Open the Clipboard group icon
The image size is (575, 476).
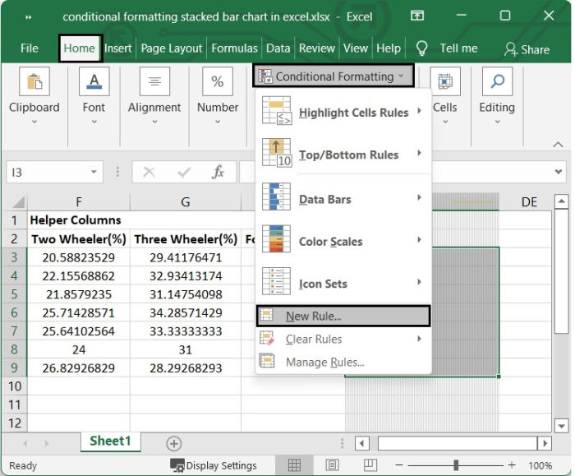pyautogui.click(x=34, y=82)
